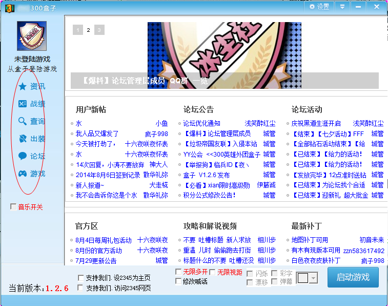Open the 出装 equipment icon
The image size is (388, 306).
(x=23, y=139)
